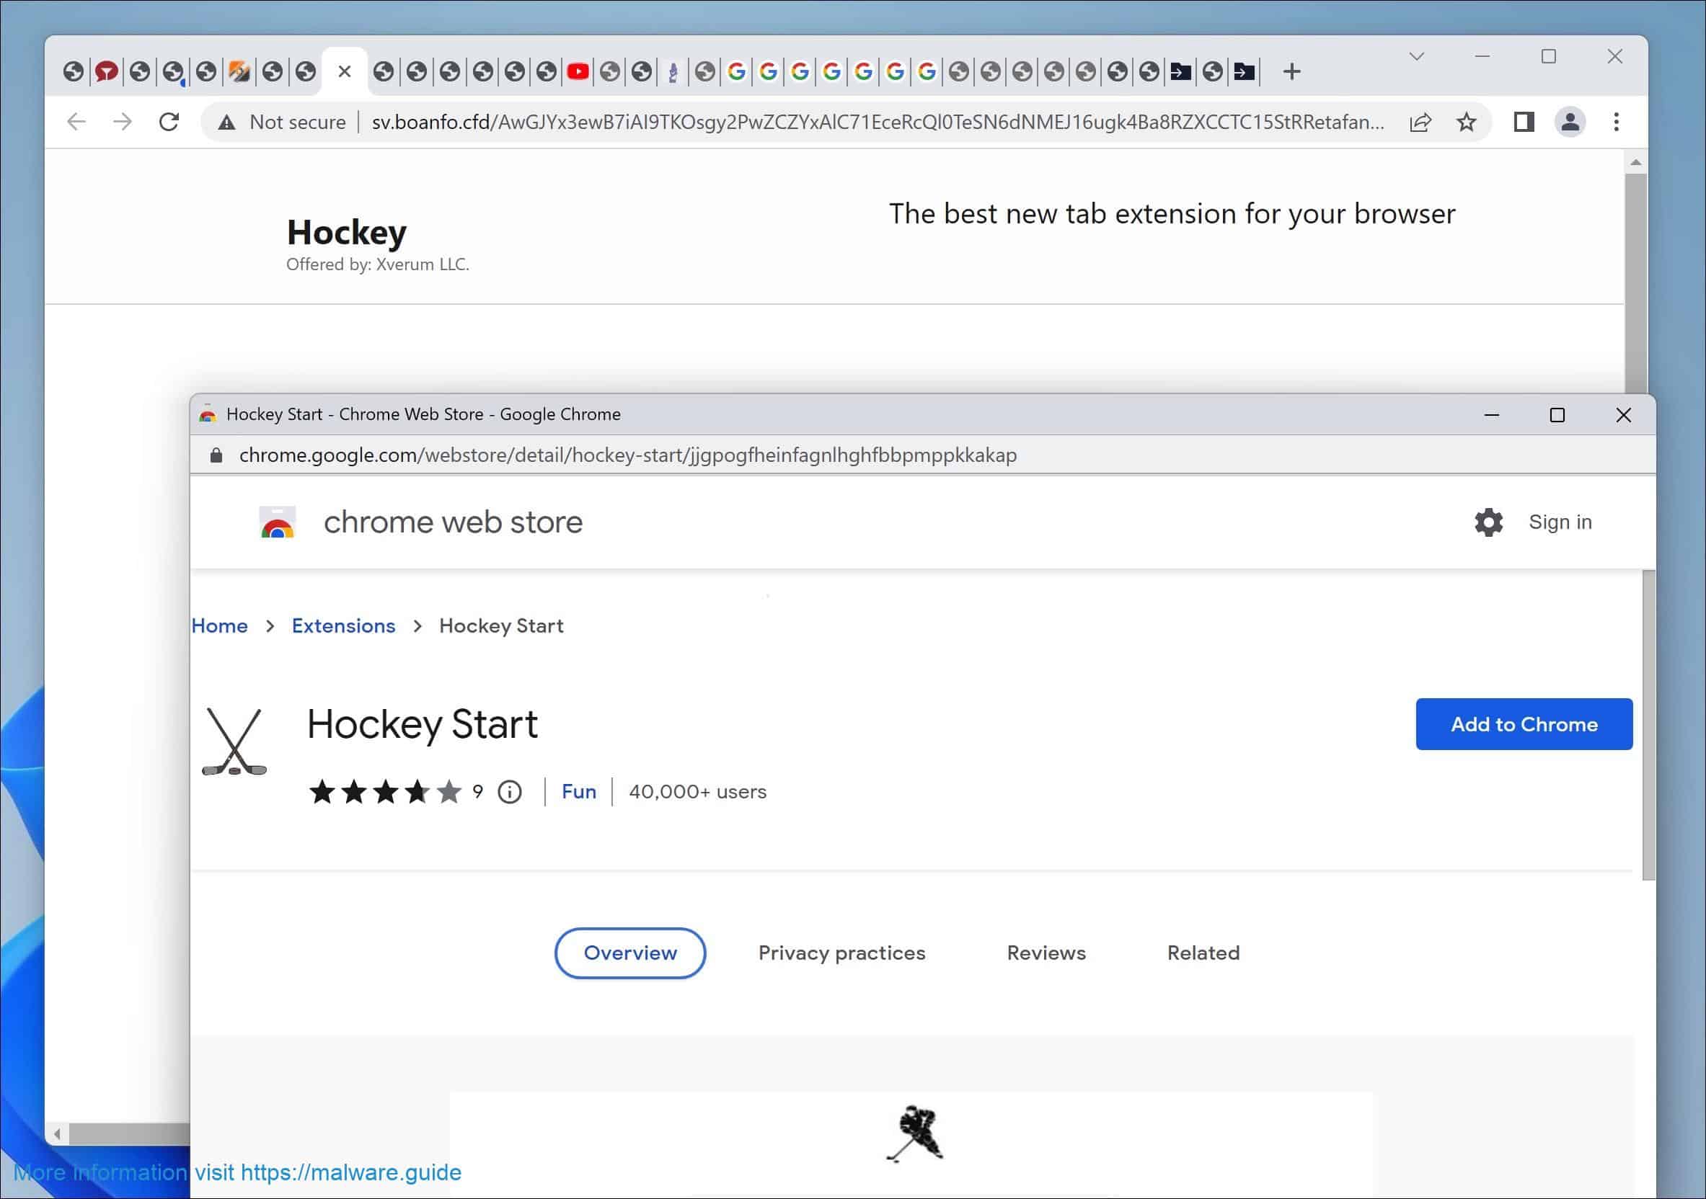Image resolution: width=1706 pixels, height=1199 pixels.
Task: Click the 40,000+ users text
Action: [698, 792]
